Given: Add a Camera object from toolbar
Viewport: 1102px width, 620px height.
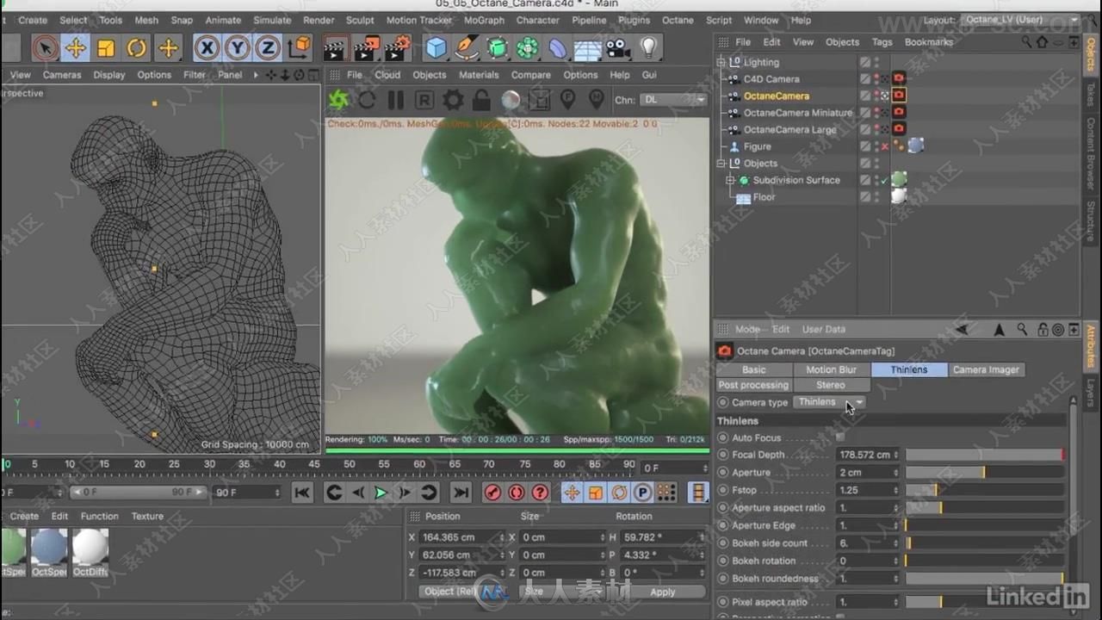Looking at the screenshot, I should click(618, 48).
